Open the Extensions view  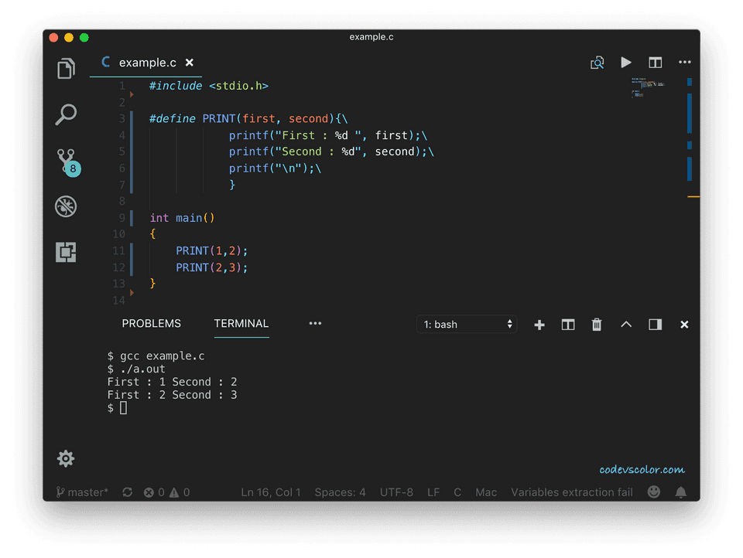click(67, 252)
